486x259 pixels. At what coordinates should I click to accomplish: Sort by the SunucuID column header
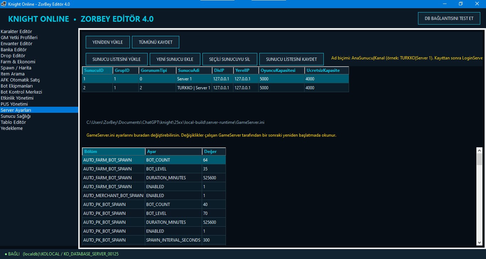(97, 70)
